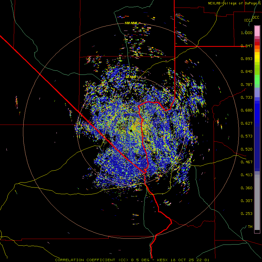Image resolution: width=262 pixels, height=262 pixels.
Task: Click the "50 NMI" range ring label
Action: tap(131, 77)
